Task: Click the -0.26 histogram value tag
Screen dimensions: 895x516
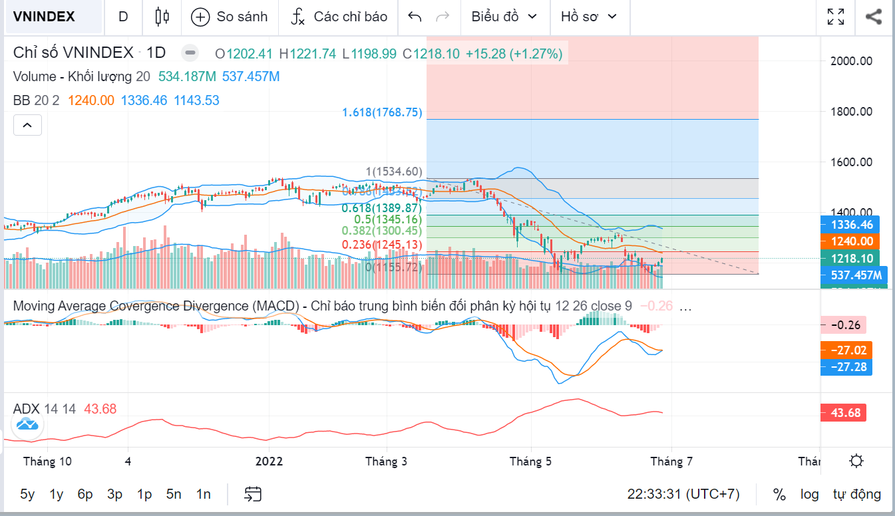Action: pyautogui.click(x=844, y=326)
